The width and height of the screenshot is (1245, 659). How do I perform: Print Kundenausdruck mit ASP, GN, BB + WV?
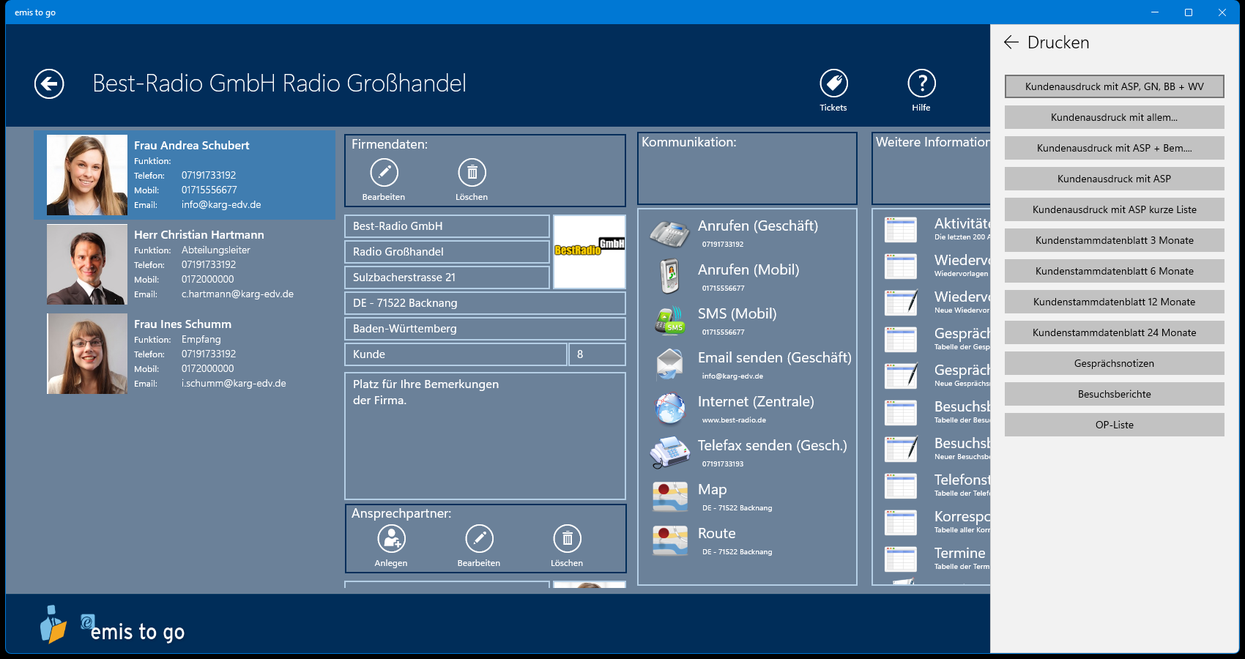pos(1115,86)
